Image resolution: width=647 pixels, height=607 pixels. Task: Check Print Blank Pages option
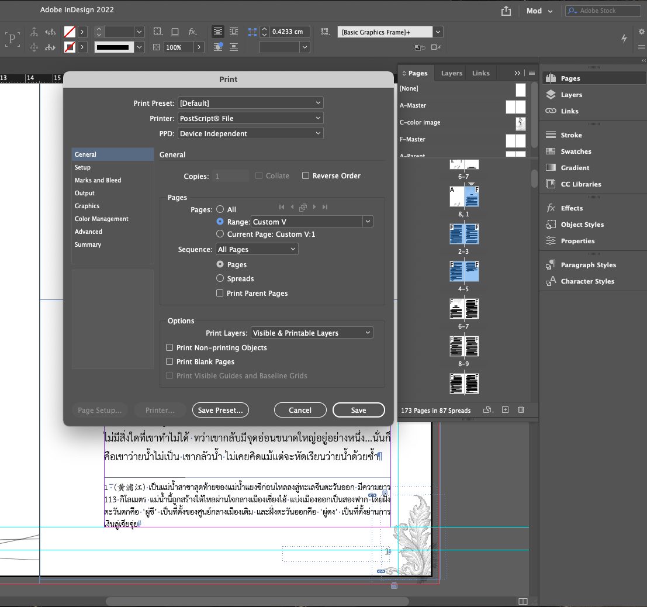click(169, 361)
